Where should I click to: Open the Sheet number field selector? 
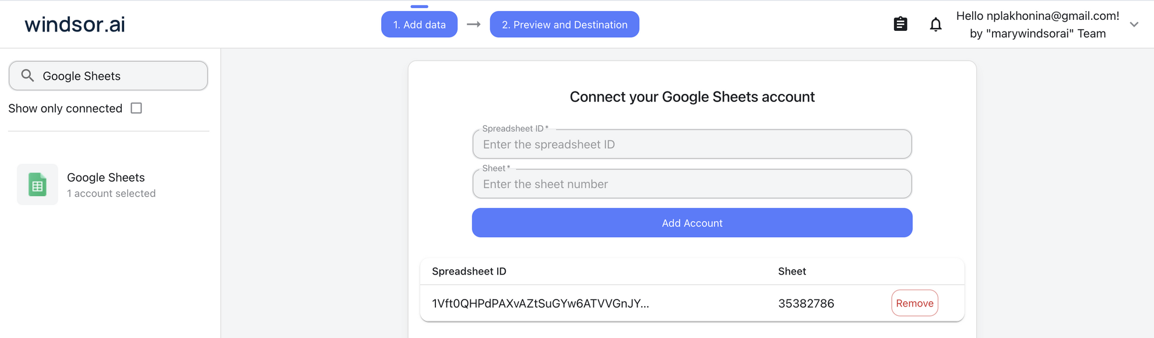(691, 184)
